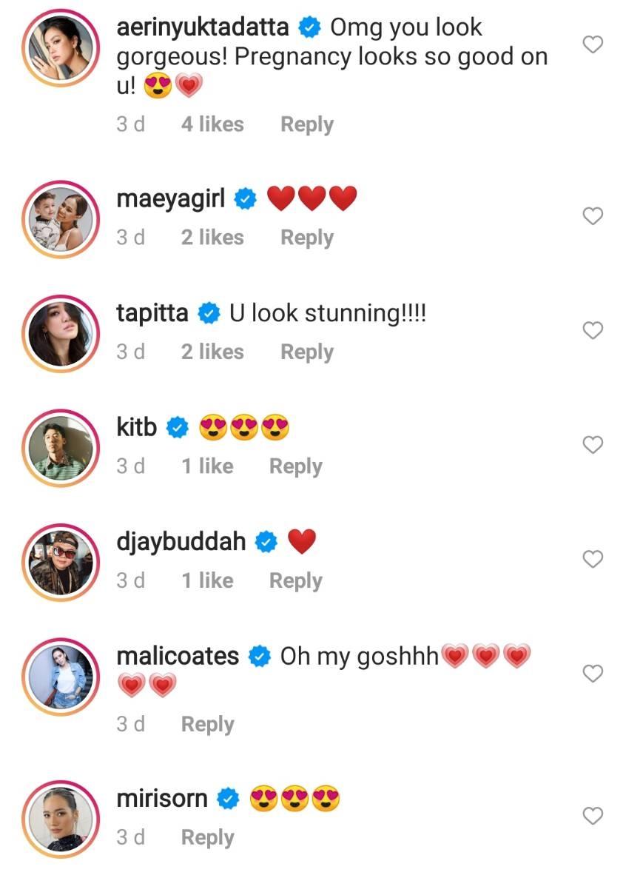
Task: Reply to aerinyuktadatta's comment
Action: (306, 124)
